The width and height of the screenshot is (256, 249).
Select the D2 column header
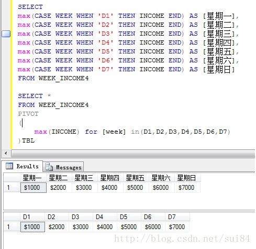click(57, 217)
